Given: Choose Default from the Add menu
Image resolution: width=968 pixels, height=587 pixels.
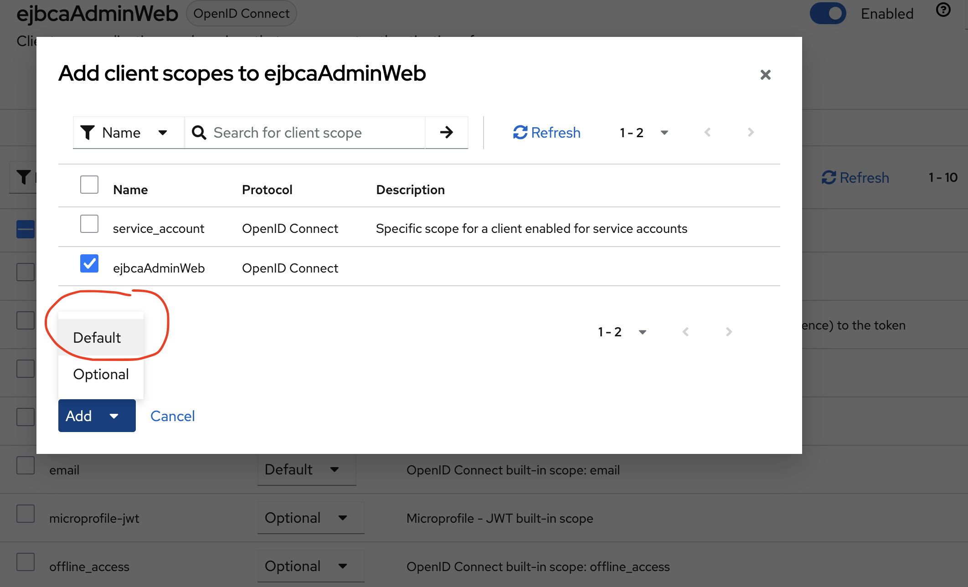Looking at the screenshot, I should click(x=97, y=338).
